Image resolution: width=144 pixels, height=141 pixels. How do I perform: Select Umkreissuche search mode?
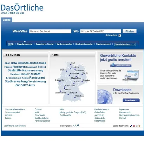pyautogui.click(x=64, y=44)
